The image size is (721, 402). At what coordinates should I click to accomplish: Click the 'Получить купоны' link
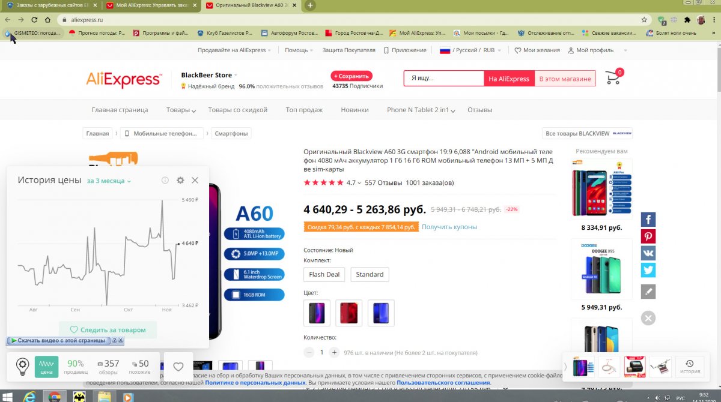pos(449,227)
